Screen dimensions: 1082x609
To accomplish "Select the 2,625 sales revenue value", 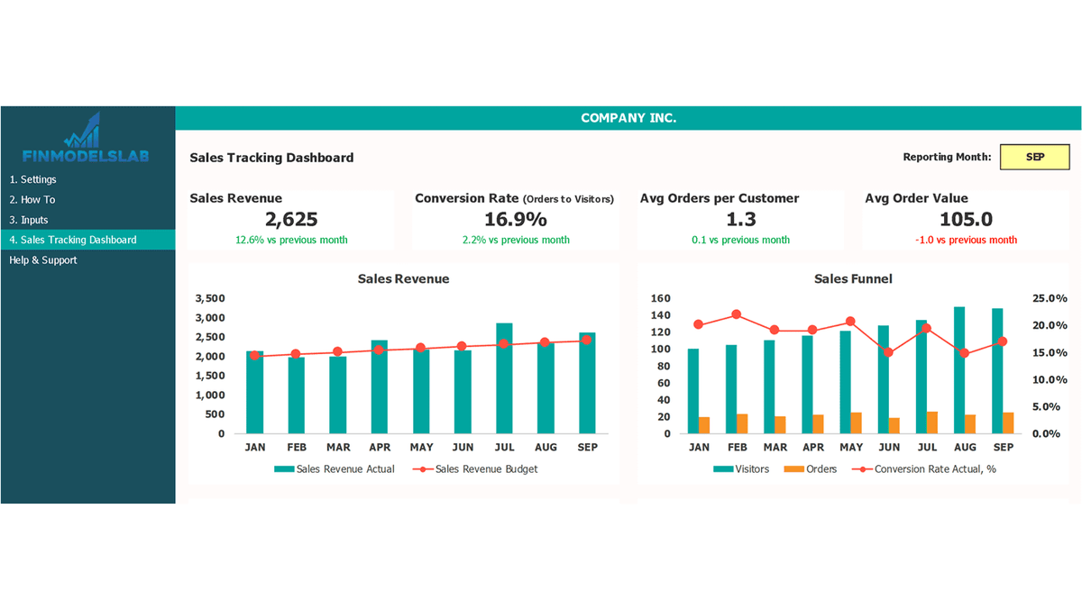I will [x=291, y=219].
